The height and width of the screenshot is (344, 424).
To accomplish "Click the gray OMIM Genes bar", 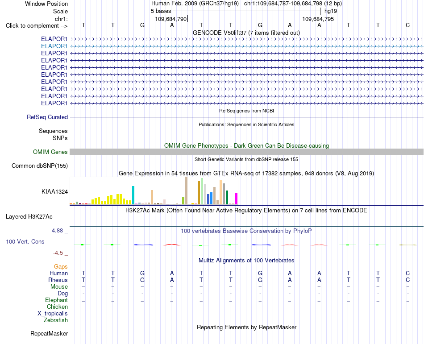I will pos(246,152).
